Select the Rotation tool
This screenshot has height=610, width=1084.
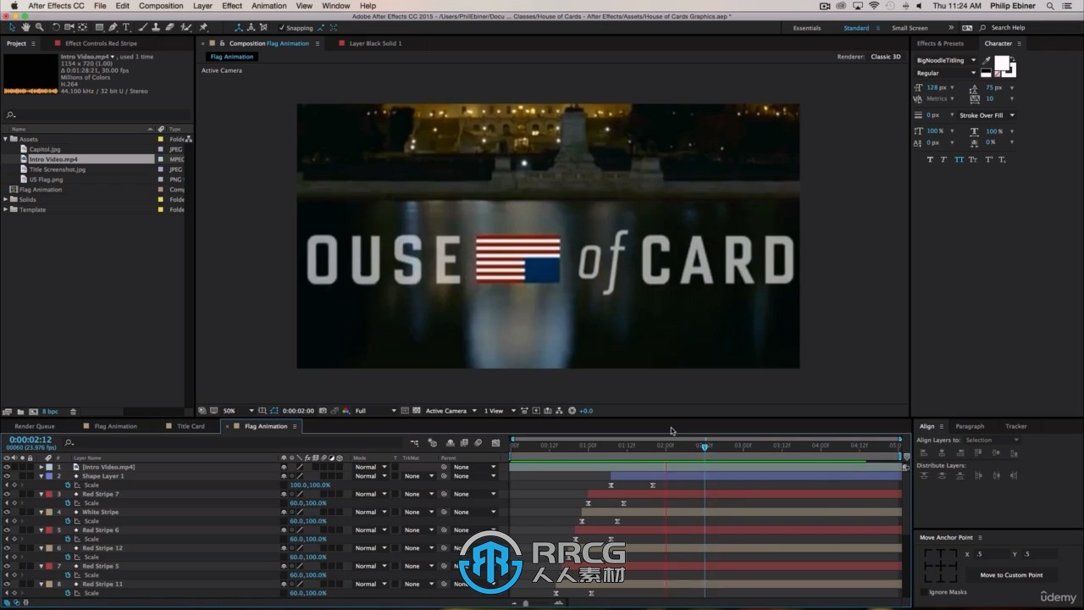click(56, 27)
